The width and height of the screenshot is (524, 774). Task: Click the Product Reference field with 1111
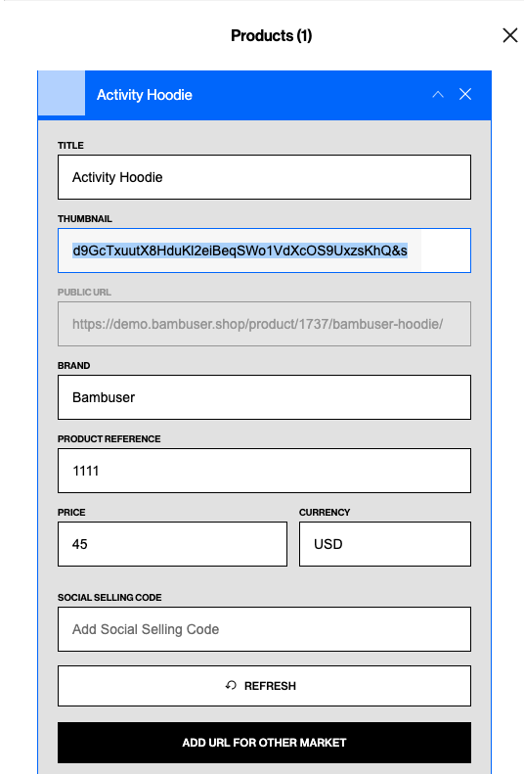point(264,471)
